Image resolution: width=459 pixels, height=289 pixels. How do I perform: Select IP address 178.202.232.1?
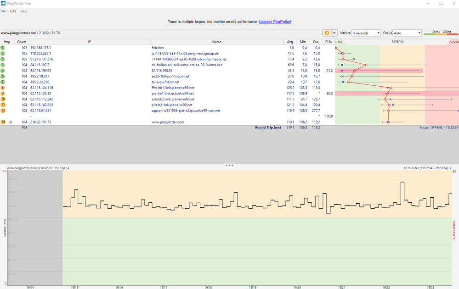(x=40, y=54)
